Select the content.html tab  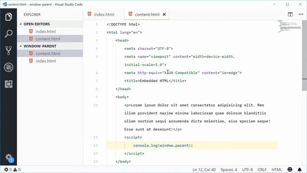coord(147,14)
